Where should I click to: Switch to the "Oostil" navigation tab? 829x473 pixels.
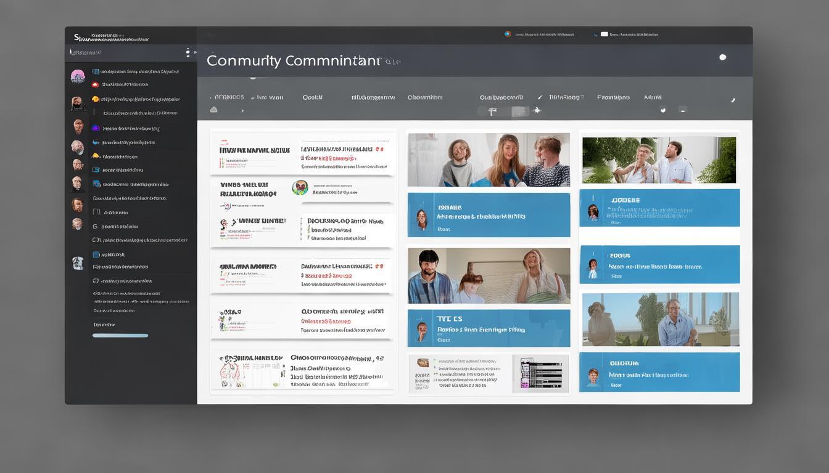pos(312,97)
